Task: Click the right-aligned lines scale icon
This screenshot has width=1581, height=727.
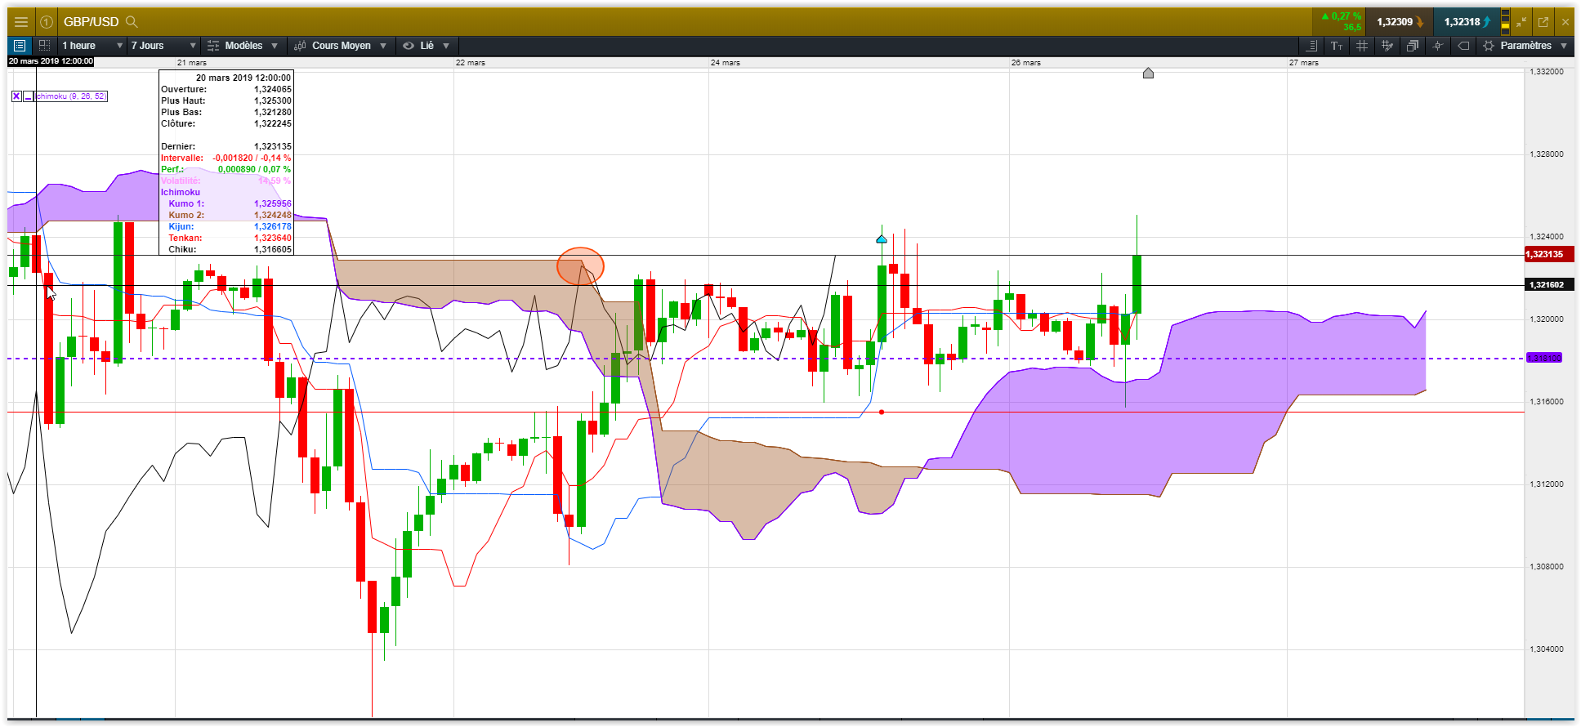Action: [x=1312, y=46]
